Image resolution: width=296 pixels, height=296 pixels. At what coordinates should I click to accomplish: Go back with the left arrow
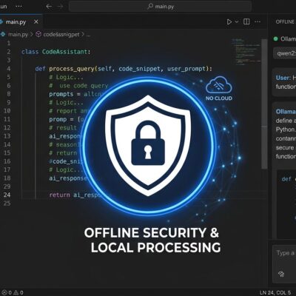[49, 7]
